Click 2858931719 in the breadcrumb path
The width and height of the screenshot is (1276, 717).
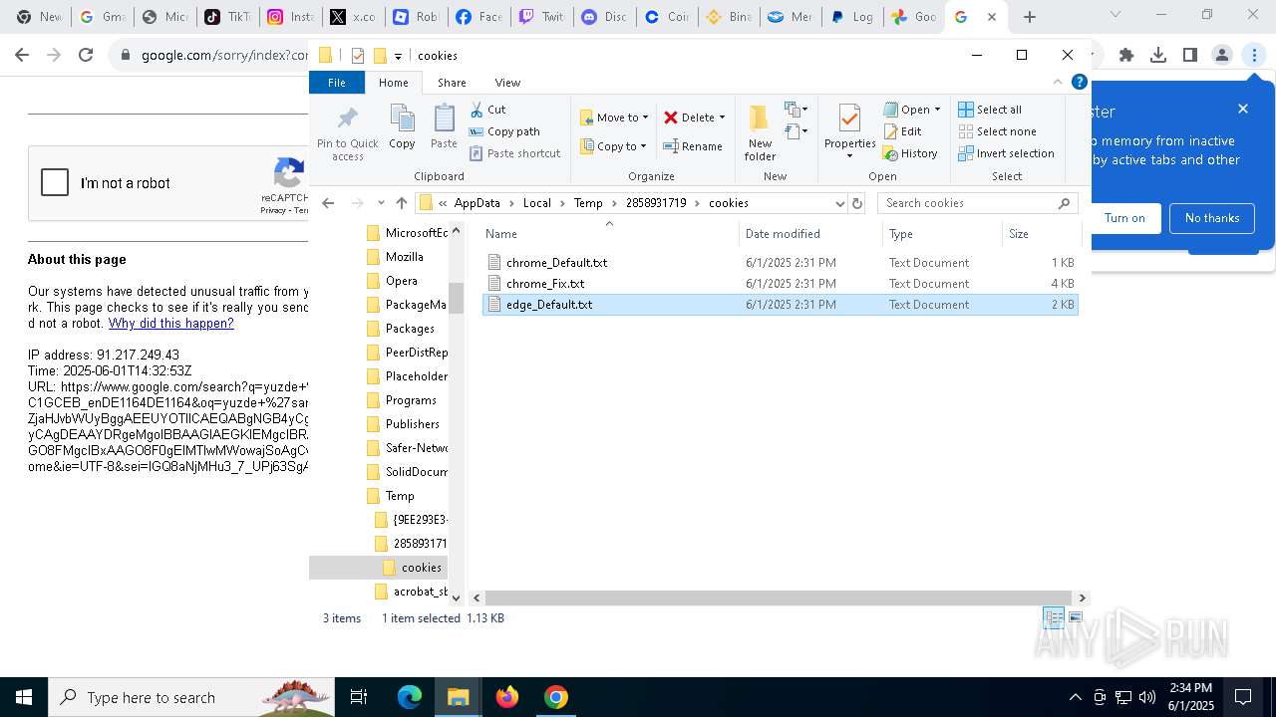pyautogui.click(x=656, y=203)
